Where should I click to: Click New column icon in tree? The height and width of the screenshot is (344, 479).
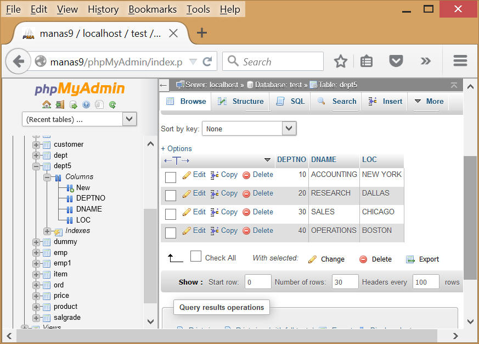70,188
